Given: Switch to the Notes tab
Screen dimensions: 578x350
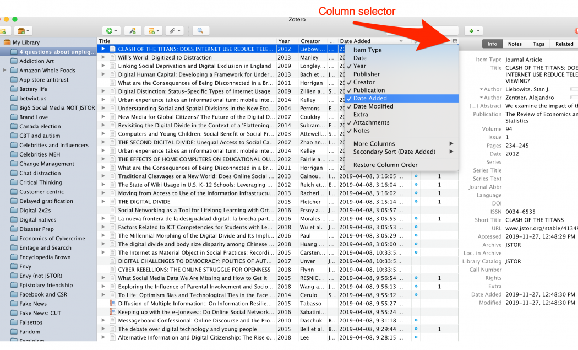Looking at the screenshot, I should click(515, 44).
